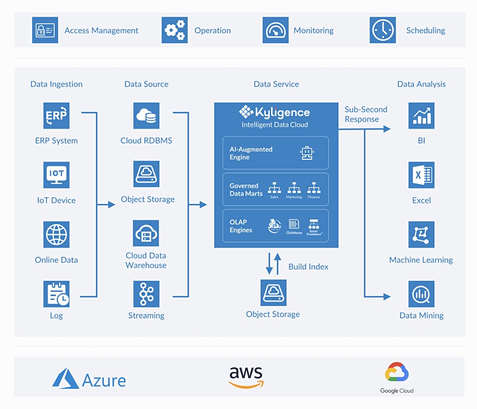This screenshot has height=409, width=477.
Task: Select the "OLAP Engines" text
Action: pyautogui.click(x=241, y=226)
